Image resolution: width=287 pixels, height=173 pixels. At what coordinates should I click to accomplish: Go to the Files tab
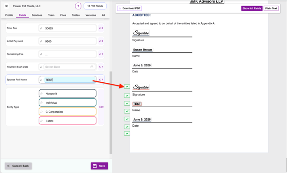pyautogui.click(x=63, y=15)
